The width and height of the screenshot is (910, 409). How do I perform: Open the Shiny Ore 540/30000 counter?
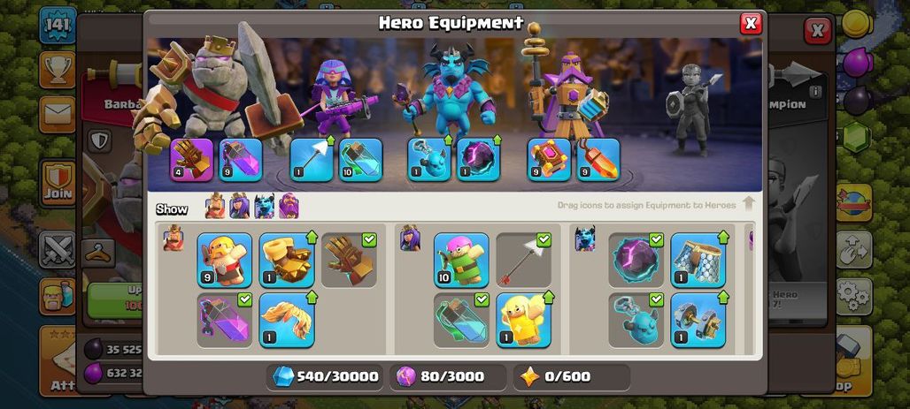(x=326, y=377)
